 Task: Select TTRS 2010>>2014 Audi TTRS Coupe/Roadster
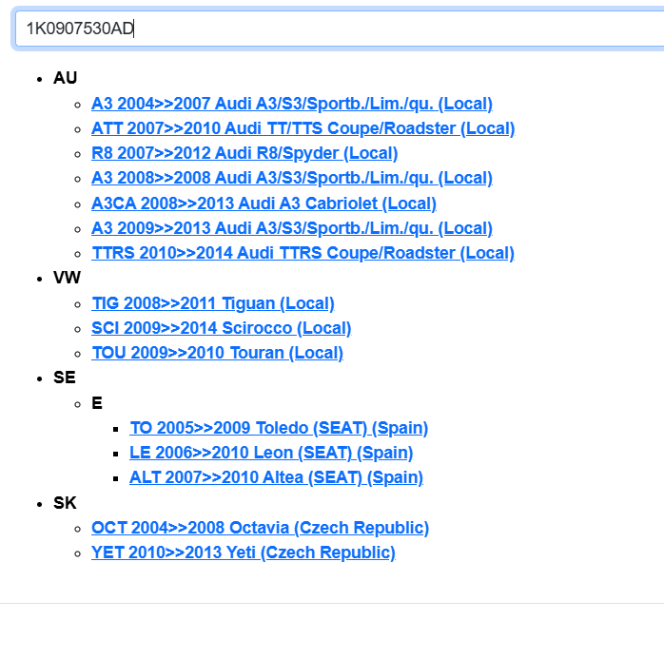(x=303, y=253)
